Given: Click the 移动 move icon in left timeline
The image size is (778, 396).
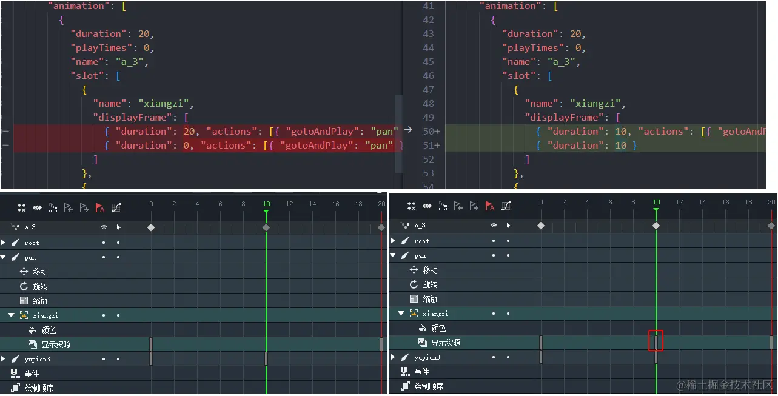Looking at the screenshot, I should tap(24, 272).
